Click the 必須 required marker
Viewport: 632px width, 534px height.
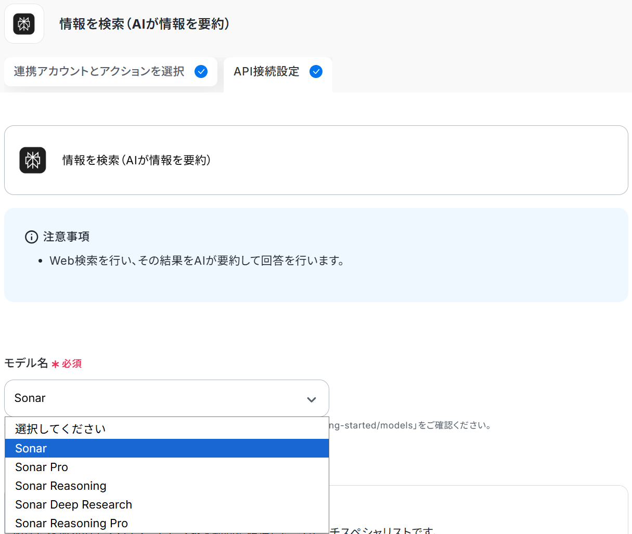(x=67, y=364)
